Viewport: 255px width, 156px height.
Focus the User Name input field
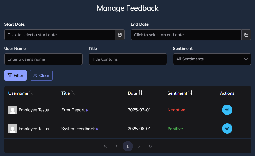pos(43,59)
